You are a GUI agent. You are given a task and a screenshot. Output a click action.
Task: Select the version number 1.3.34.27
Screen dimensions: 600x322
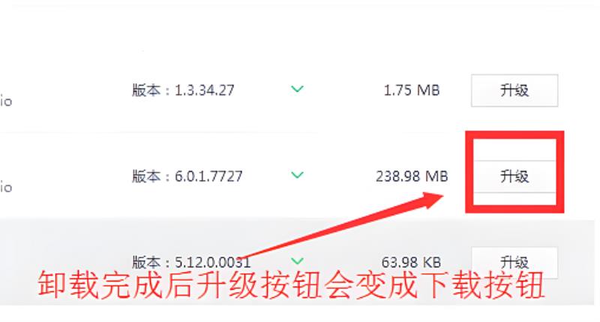pyautogui.click(x=204, y=90)
